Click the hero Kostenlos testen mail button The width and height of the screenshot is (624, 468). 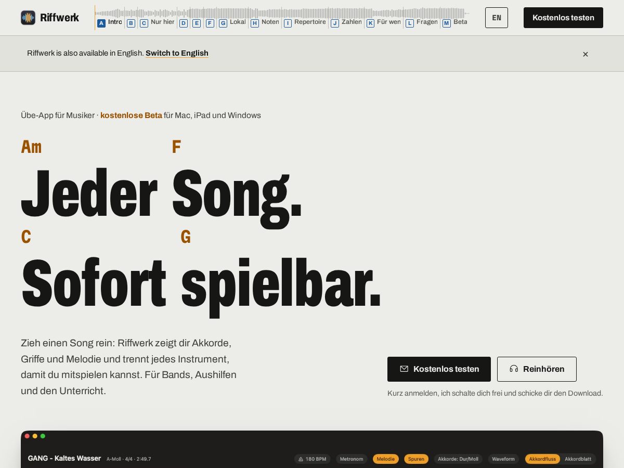(439, 369)
